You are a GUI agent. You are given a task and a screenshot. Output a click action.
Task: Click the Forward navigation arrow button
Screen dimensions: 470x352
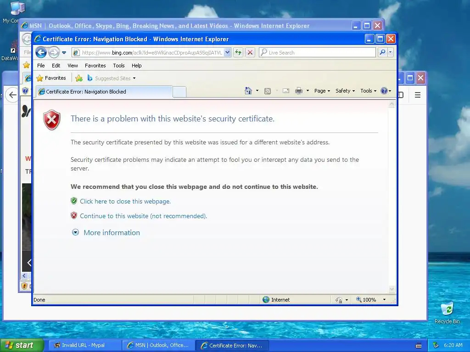[x=54, y=53]
